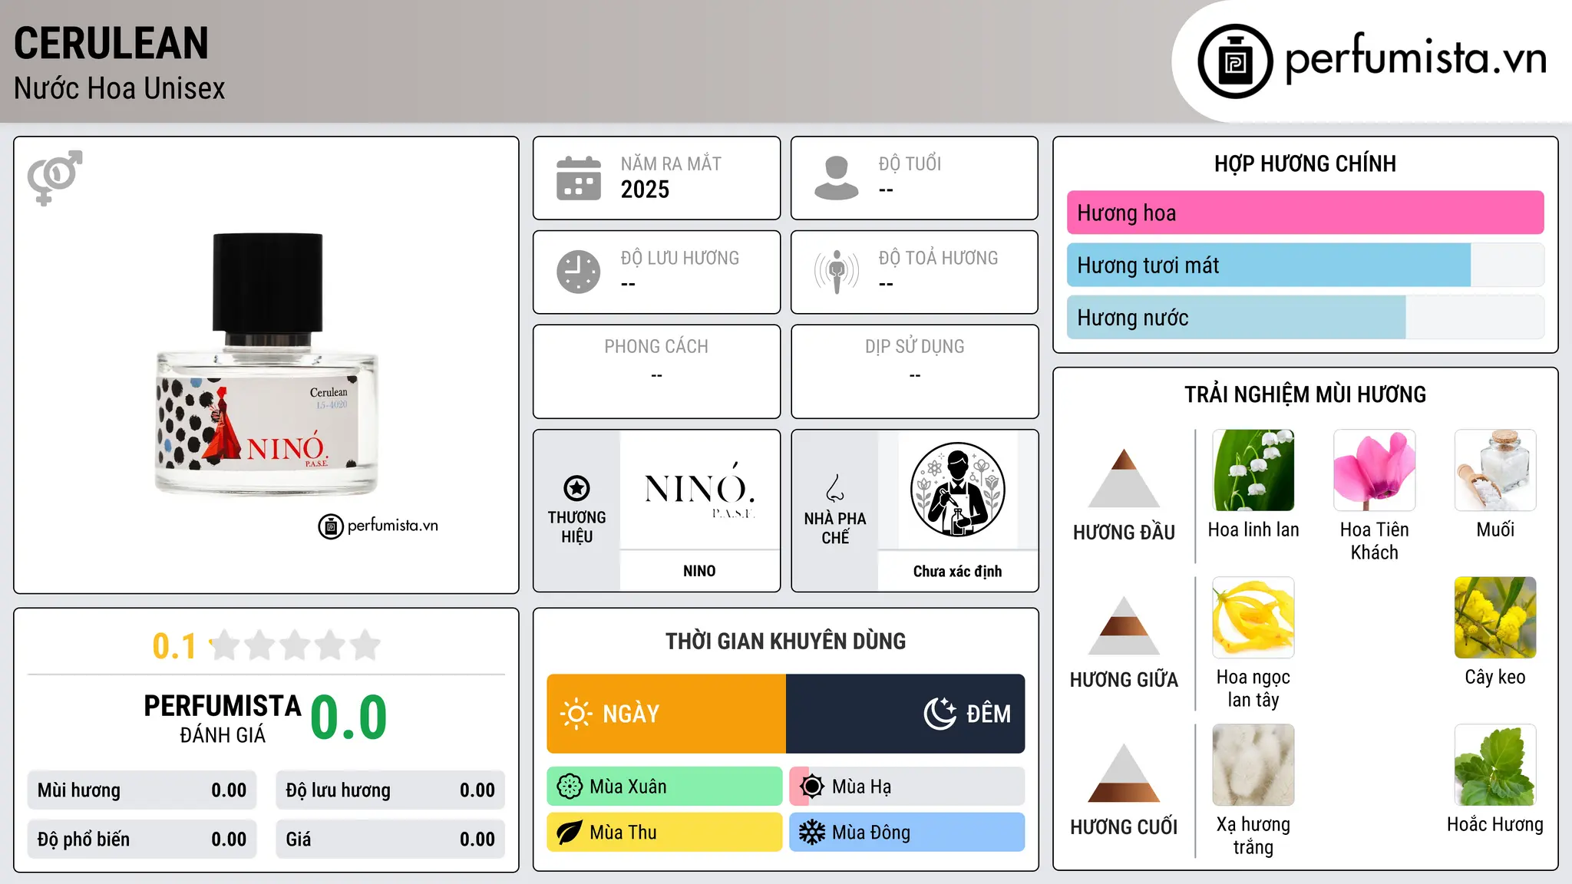Image resolution: width=1572 pixels, height=884 pixels.
Task: Click the 2025 launch year value
Action: click(x=645, y=190)
